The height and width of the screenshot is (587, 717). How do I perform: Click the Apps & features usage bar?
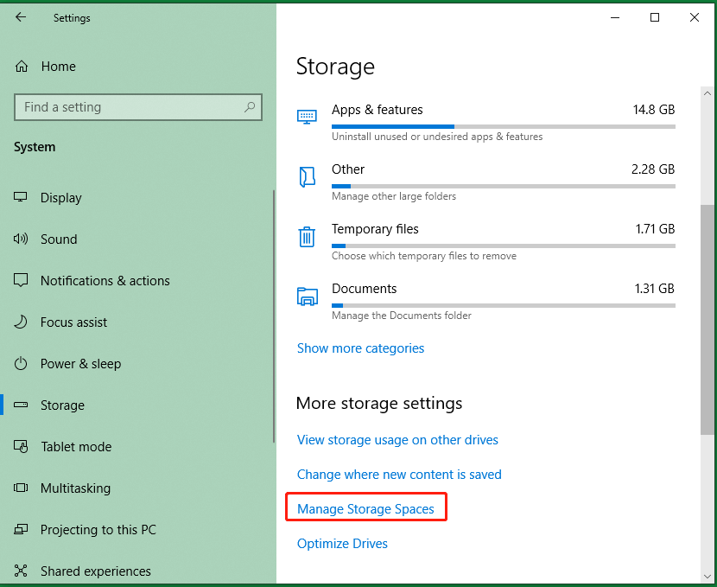(x=504, y=126)
